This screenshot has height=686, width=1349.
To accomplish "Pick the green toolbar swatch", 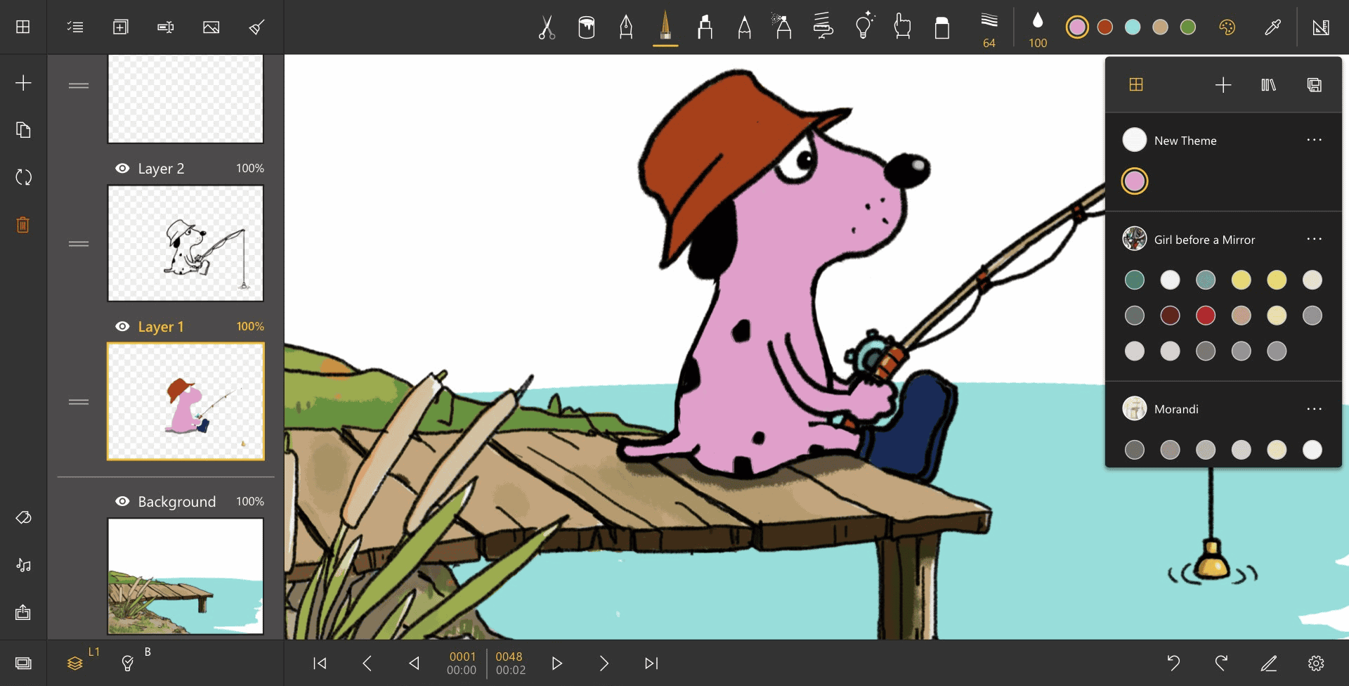I will [1188, 27].
